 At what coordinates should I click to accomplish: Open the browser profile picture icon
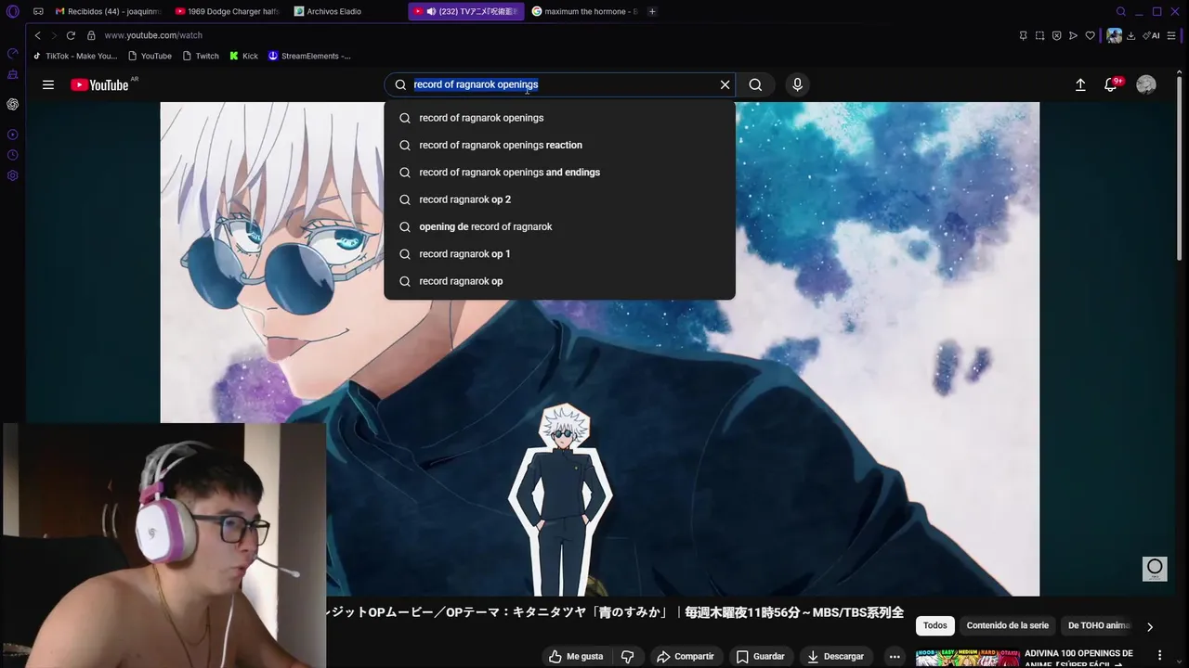point(1114,35)
